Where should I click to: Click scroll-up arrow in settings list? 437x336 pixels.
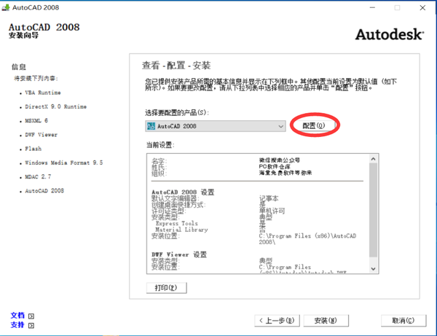pos(373,159)
